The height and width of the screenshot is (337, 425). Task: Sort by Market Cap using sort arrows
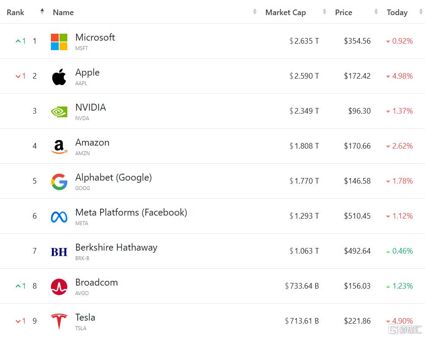click(x=324, y=11)
